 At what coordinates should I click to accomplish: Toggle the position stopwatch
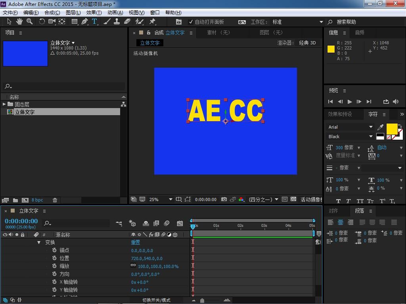[54, 258]
